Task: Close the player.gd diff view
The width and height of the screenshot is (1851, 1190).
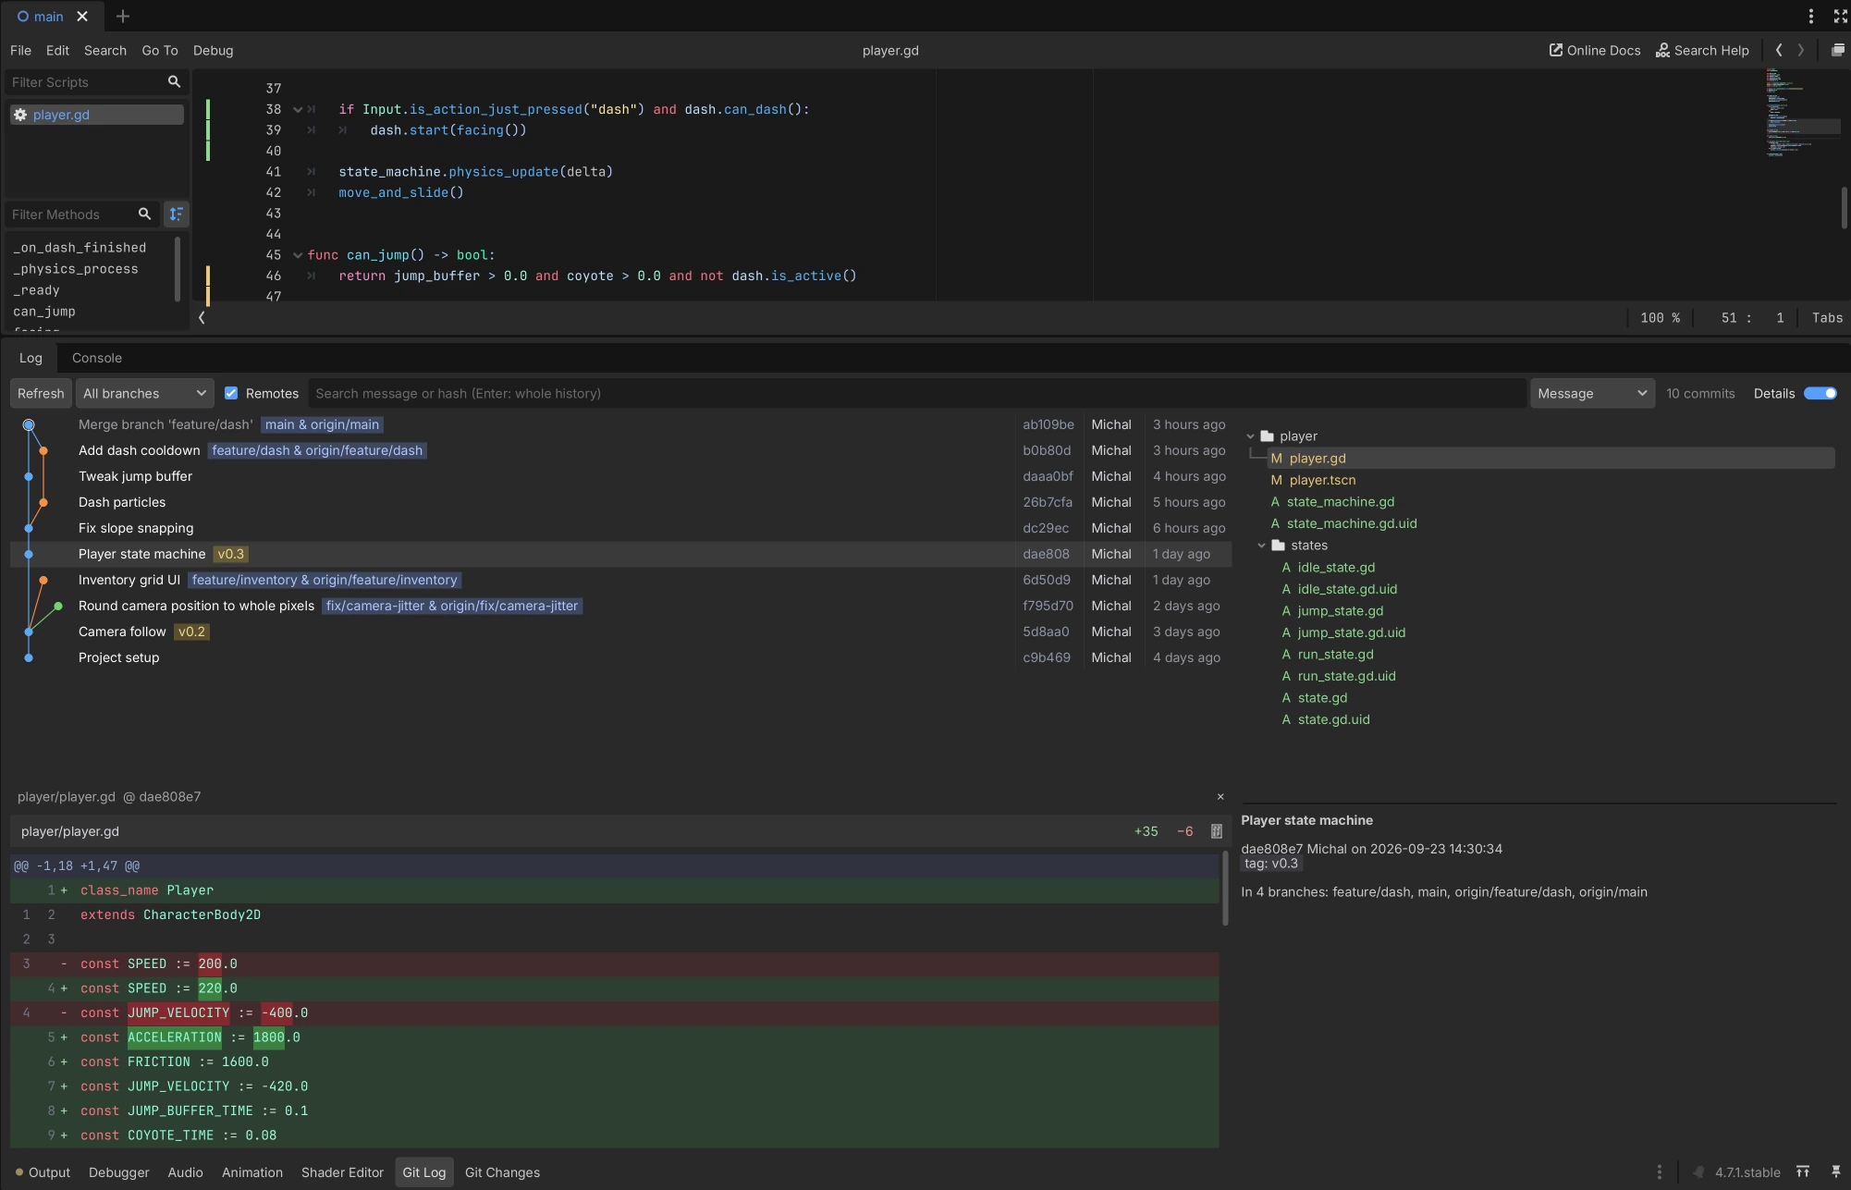Action: pyautogui.click(x=1220, y=797)
